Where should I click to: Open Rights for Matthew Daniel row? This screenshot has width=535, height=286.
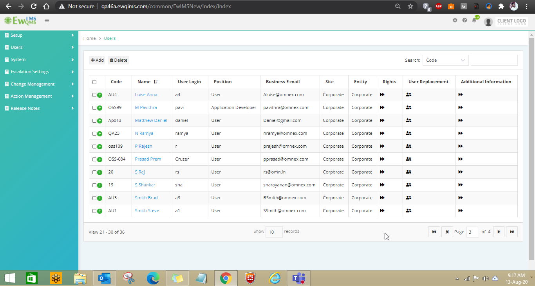click(382, 120)
